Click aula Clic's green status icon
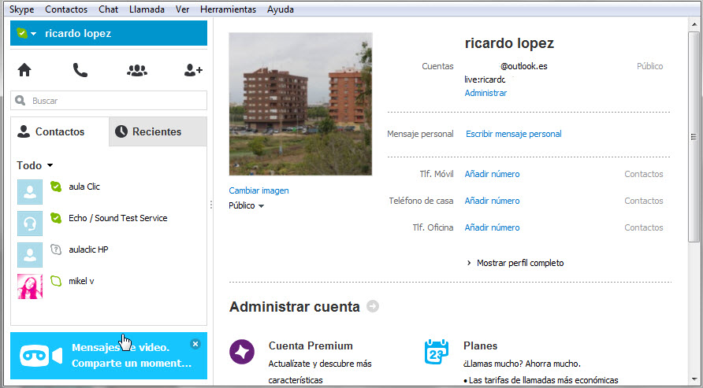 click(x=56, y=187)
